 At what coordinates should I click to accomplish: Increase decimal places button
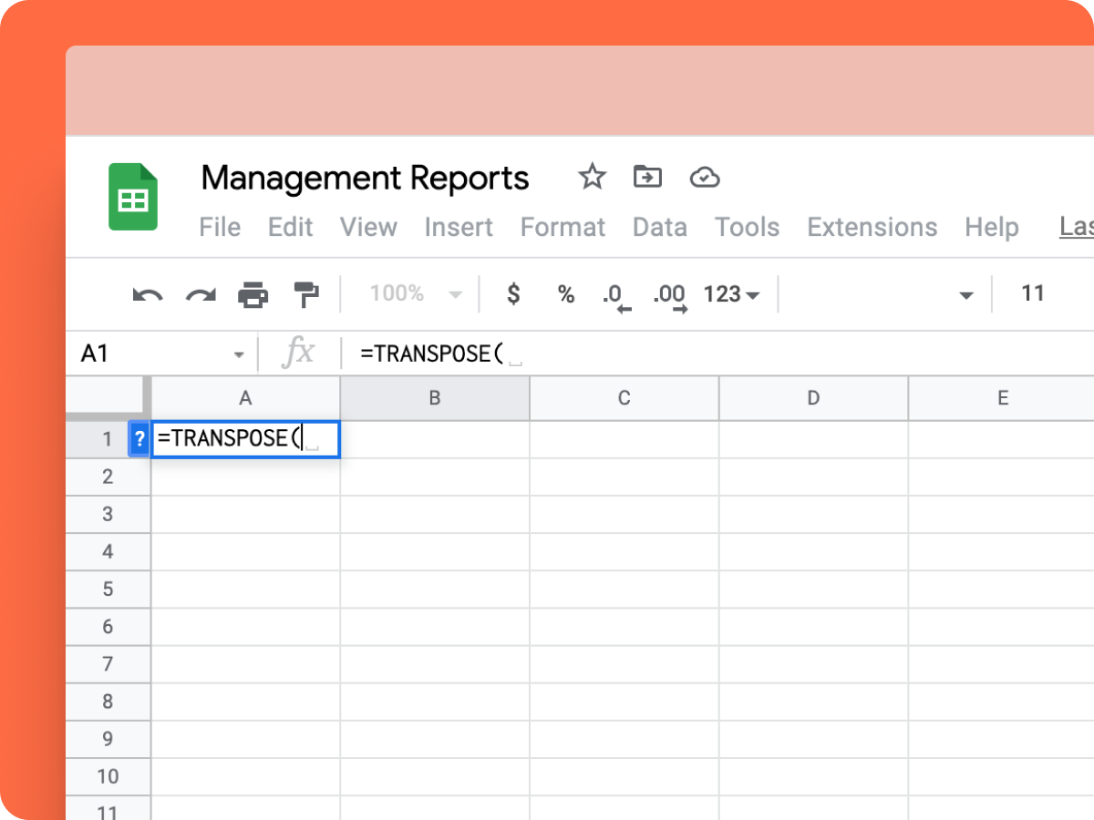click(x=670, y=296)
